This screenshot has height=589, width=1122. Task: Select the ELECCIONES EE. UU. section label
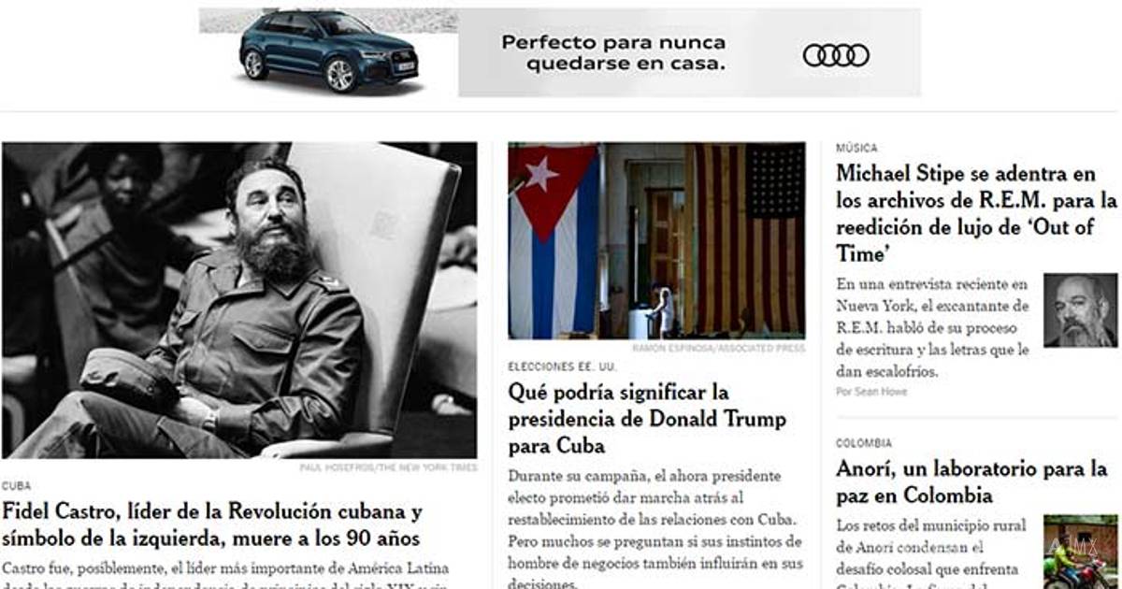(x=562, y=366)
